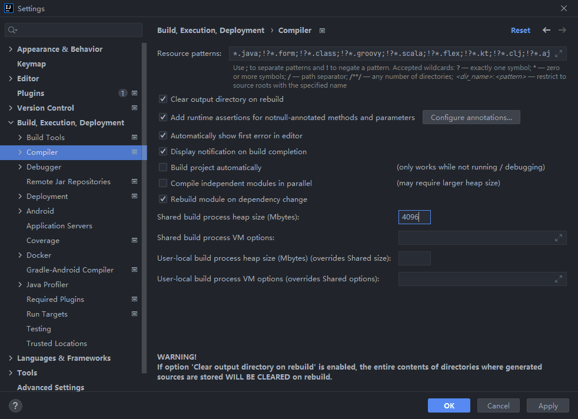
Task: Toggle Display notification on build completion
Action: pyautogui.click(x=163, y=151)
